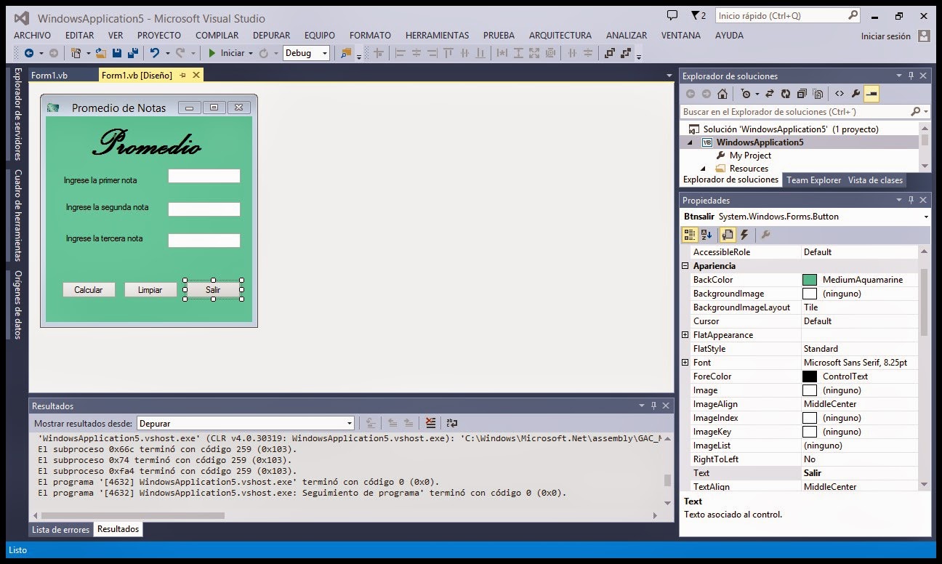Click the Calcular button on the form
Image resolution: width=942 pixels, height=564 pixels.
pyautogui.click(x=89, y=289)
